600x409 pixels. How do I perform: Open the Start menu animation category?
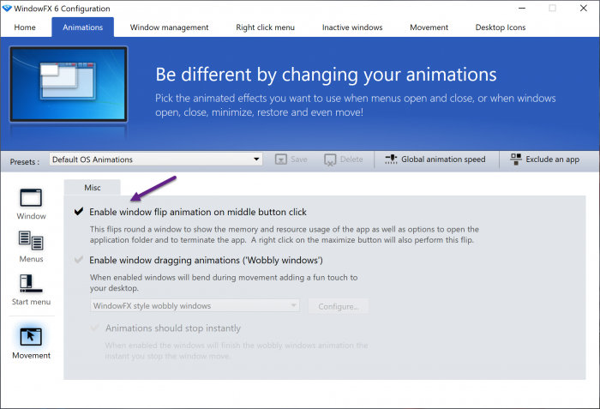31,284
